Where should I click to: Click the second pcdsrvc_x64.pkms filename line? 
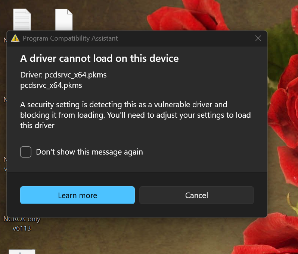51,85
